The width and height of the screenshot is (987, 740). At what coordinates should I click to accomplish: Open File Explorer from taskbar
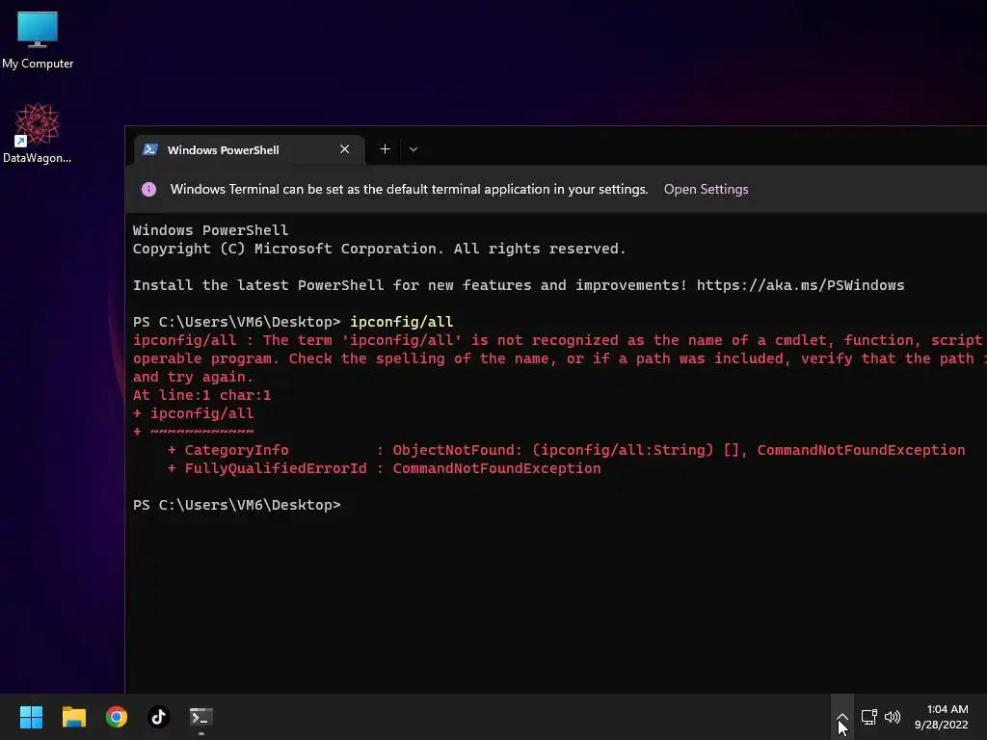coord(73,717)
